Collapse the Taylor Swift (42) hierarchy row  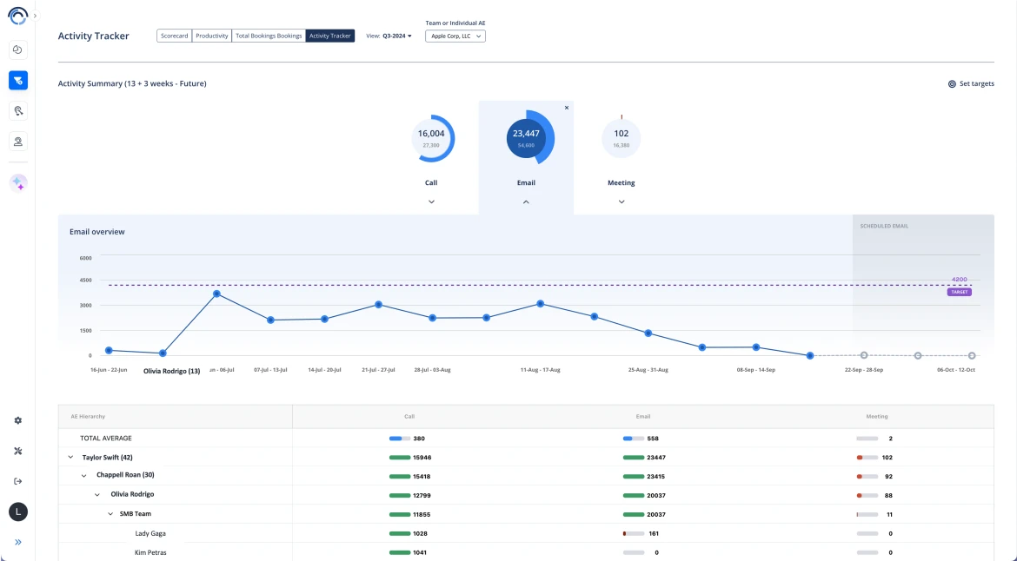point(70,457)
